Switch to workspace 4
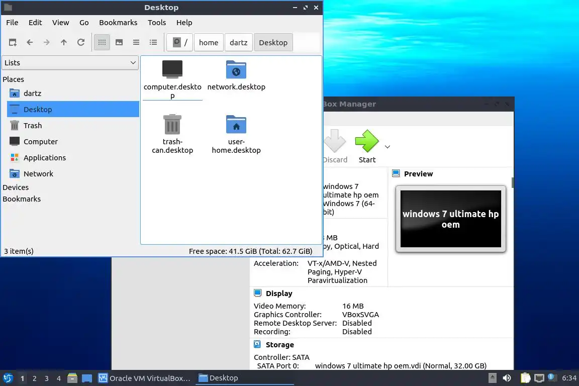This screenshot has width=579, height=386. tap(59, 378)
